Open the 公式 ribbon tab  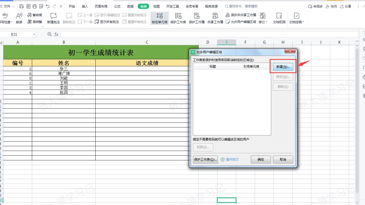pyautogui.click(x=117, y=6)
